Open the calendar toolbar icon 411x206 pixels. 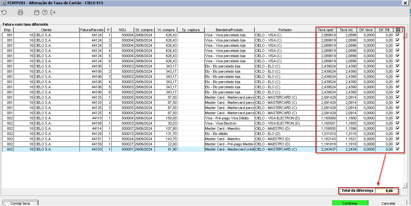click(37, 12)
